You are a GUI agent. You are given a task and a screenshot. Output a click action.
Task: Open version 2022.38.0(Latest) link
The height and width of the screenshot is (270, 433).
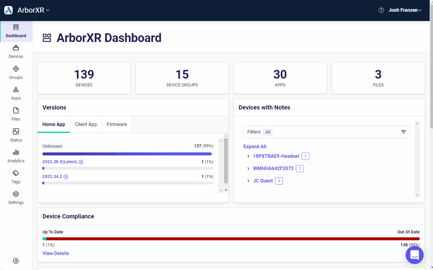coord(60,162)
